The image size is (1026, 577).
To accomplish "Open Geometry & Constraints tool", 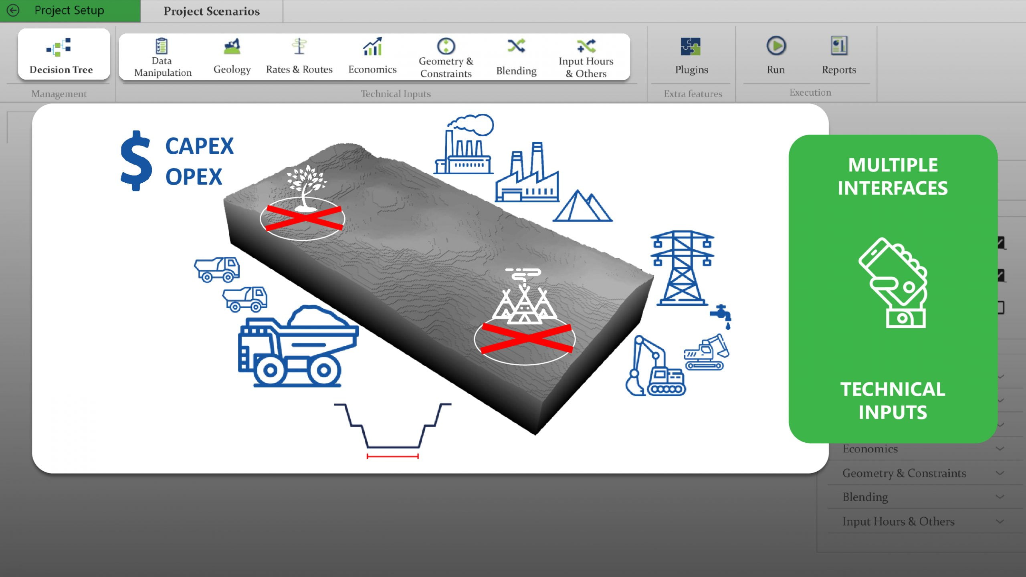I will tap(446, 46).
